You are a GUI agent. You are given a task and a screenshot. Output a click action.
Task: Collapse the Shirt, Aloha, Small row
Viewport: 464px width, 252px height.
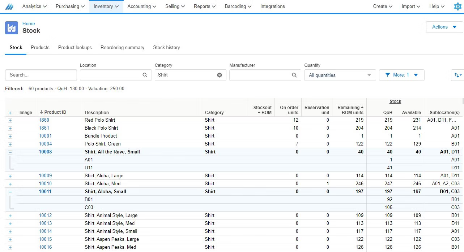(x=10, y=192)
